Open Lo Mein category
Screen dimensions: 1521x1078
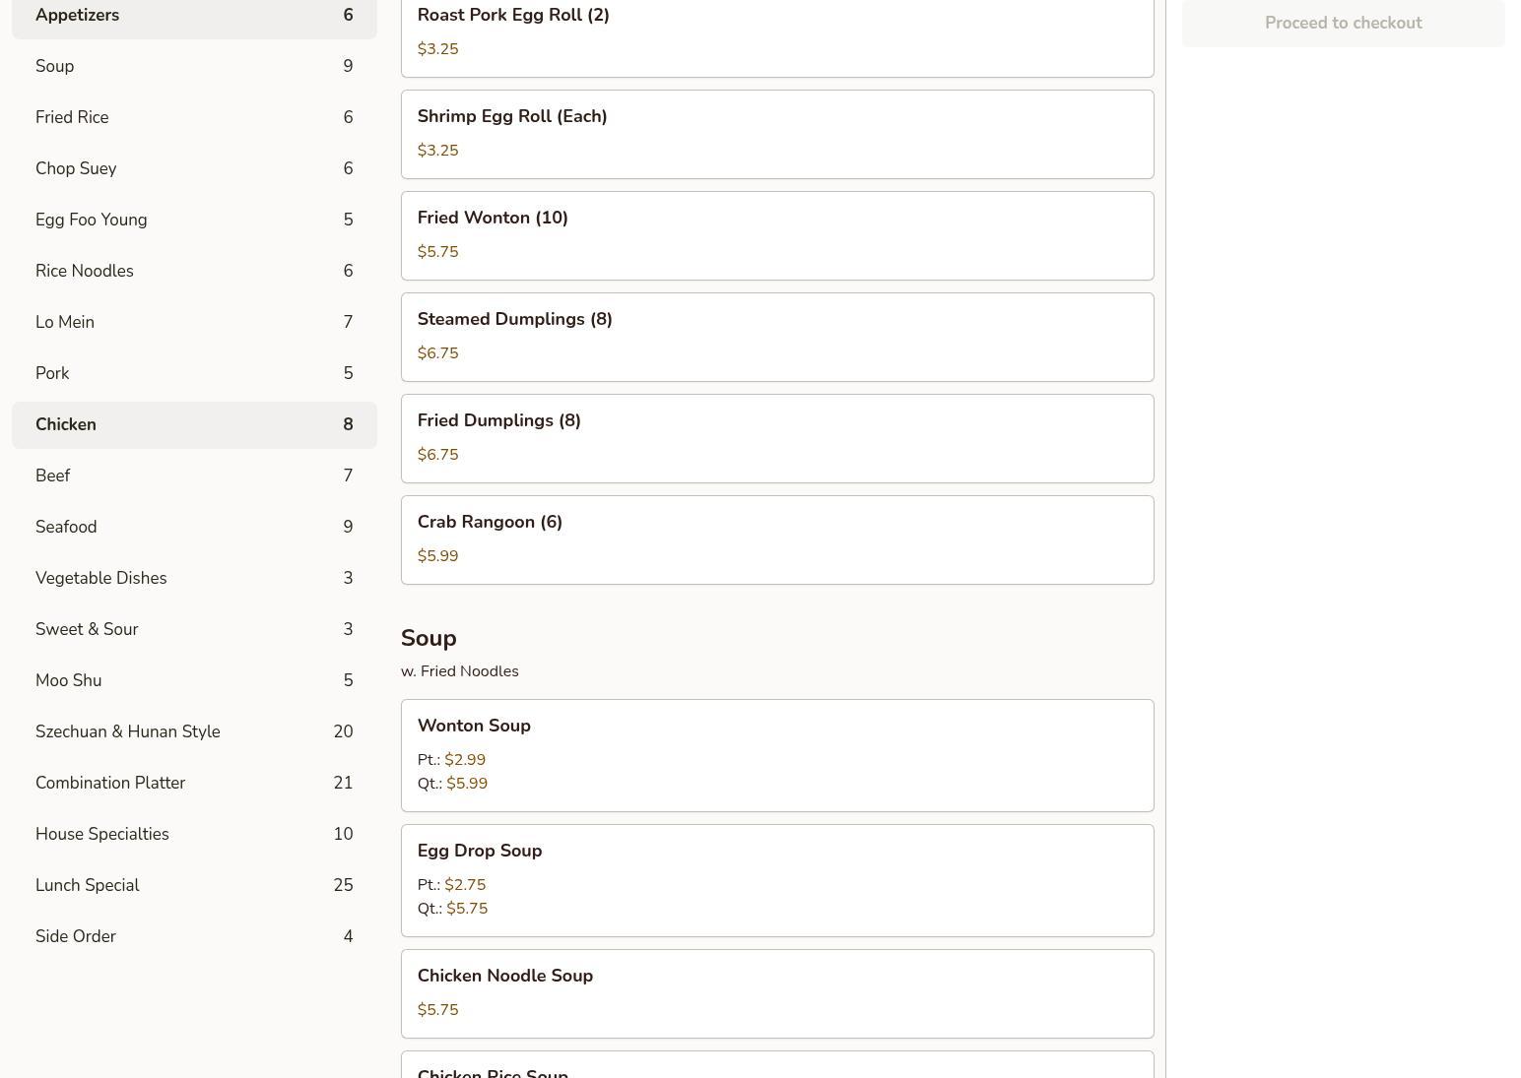194,322
